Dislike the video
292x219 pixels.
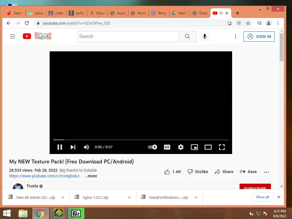coord(198,172)
